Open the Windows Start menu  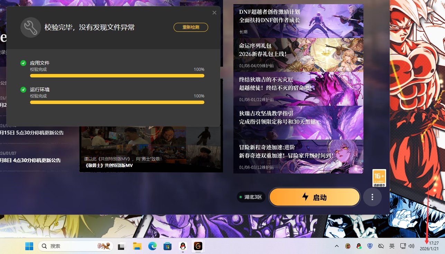pyautogui.click(x=29, y=246)
